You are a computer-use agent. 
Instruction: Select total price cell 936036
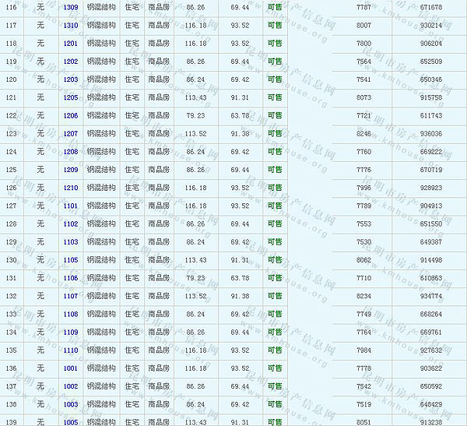[430, 134]
